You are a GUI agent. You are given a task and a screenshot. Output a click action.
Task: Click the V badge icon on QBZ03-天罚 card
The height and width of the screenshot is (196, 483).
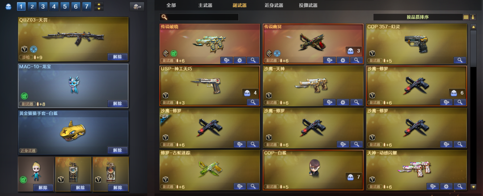[x=24, y=49]
